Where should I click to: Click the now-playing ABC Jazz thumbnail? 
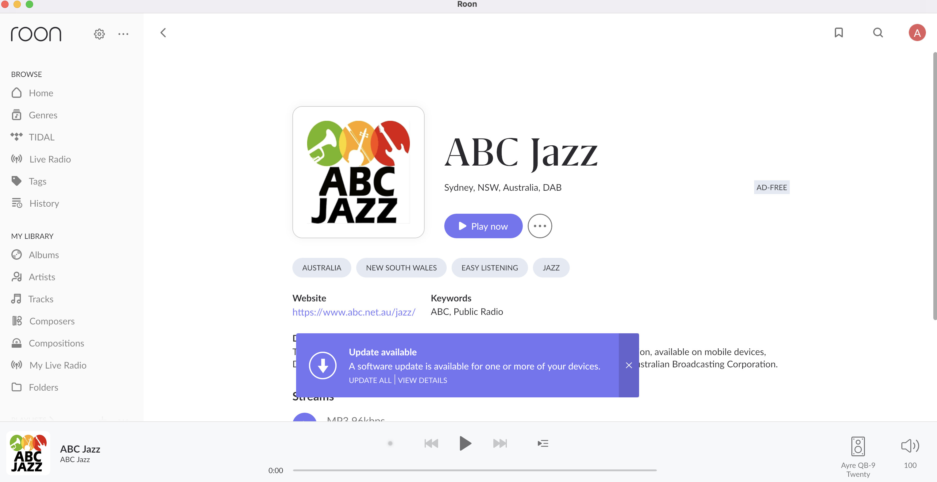click(x=28, y=453)
